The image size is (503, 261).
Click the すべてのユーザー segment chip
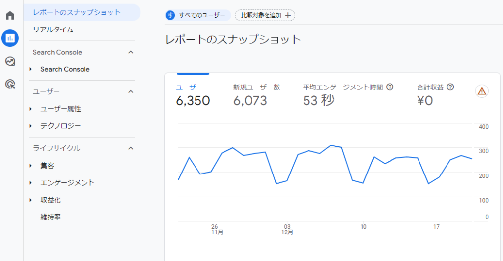[198, 15]
